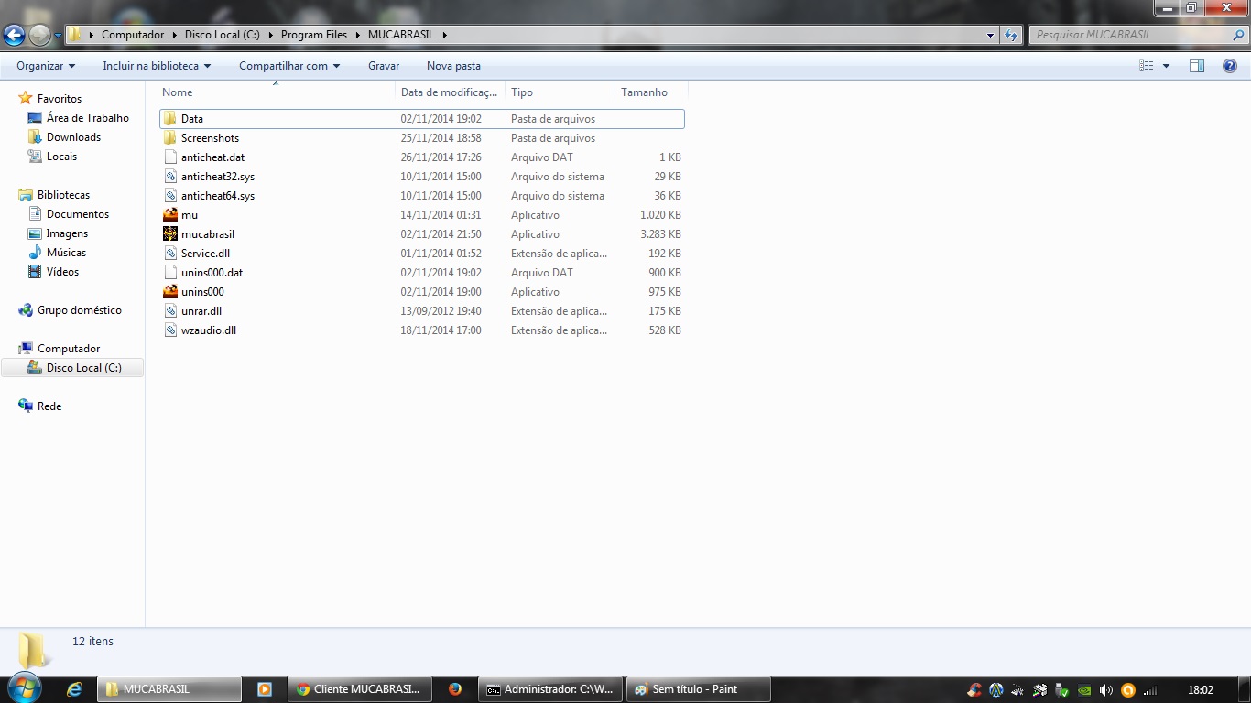This screenshot has height=703, width=1251.
Task: Click Gravar in the toolbar
Action: click(x=384, y=66)
